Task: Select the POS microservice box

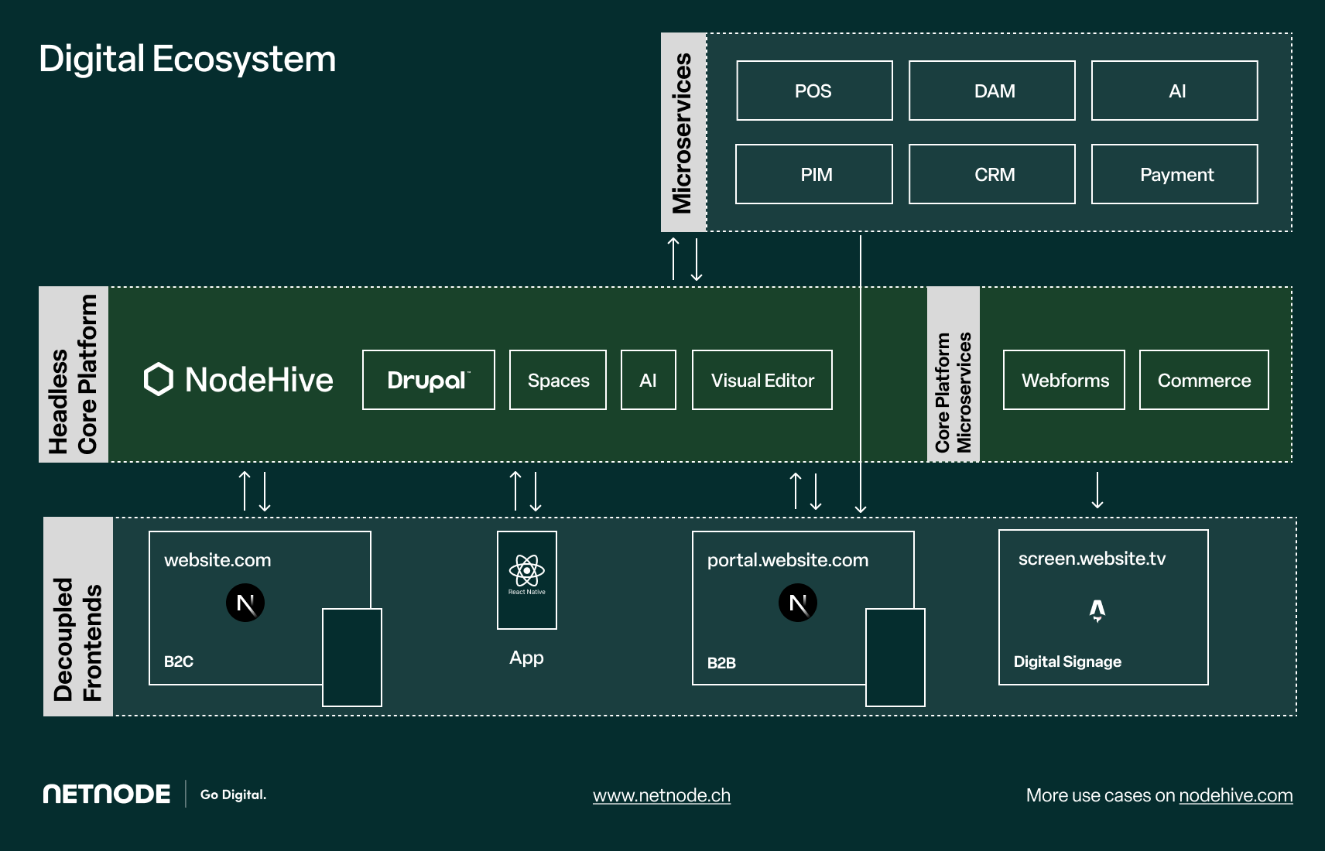Action: tap(814, 91)
